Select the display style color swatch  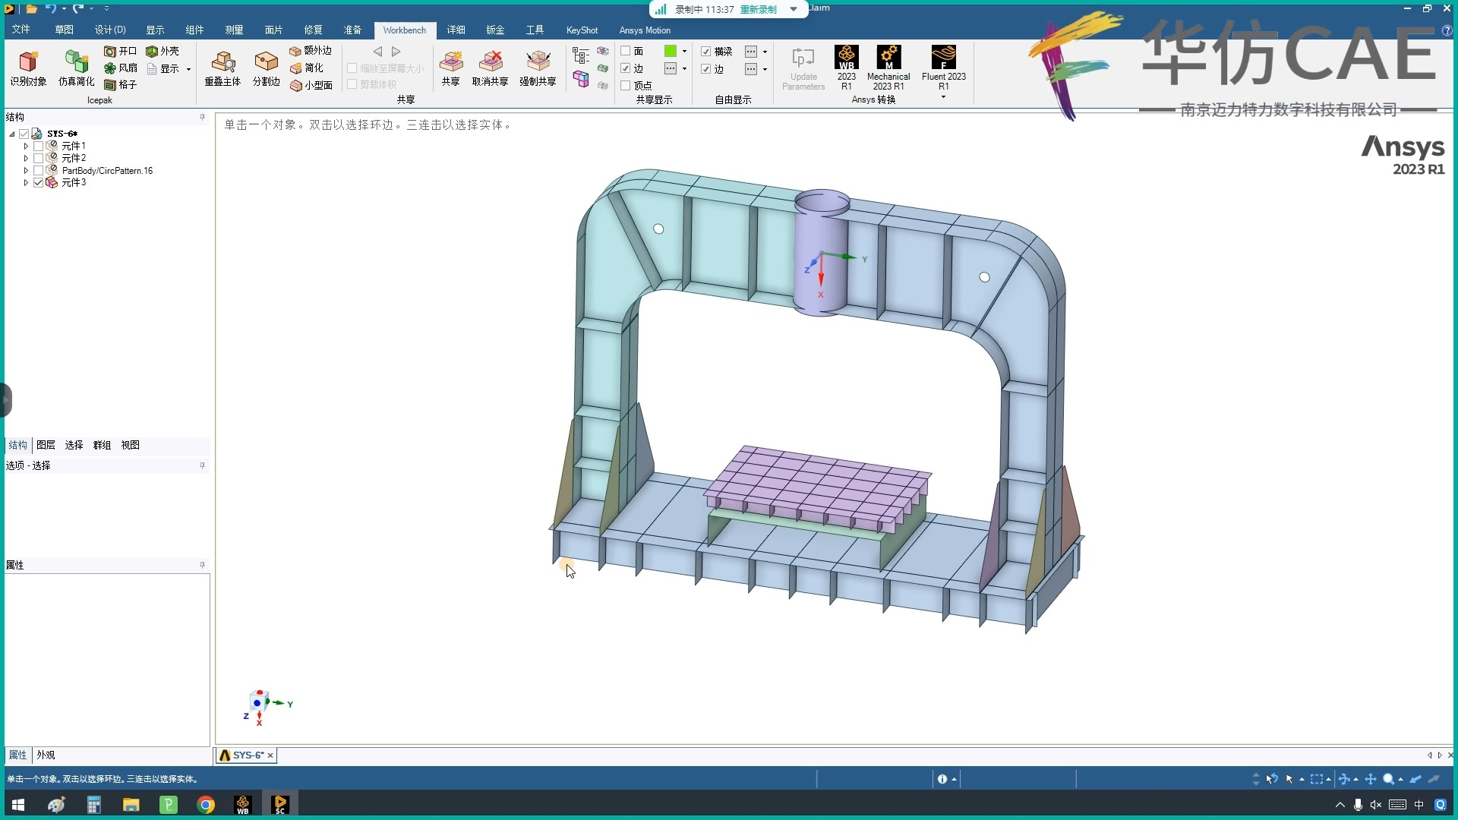pos(671,51)
